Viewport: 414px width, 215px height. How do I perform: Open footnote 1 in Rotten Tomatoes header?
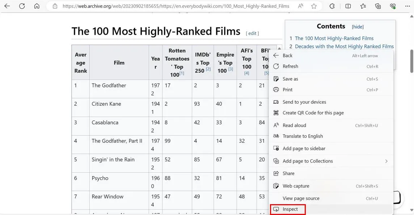pos(182,73)
